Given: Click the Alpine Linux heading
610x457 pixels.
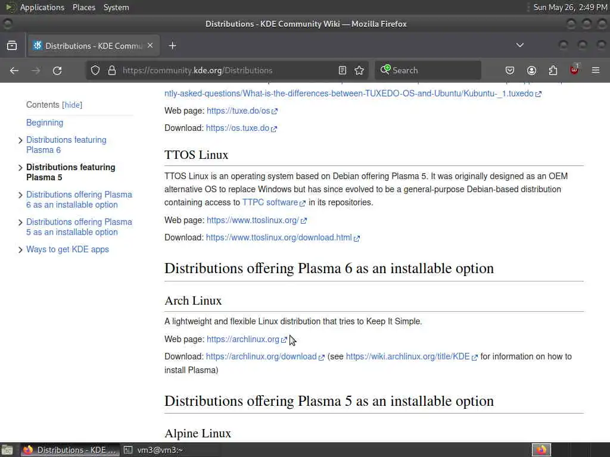Looking at the screenshot, I should coord(198,433).
